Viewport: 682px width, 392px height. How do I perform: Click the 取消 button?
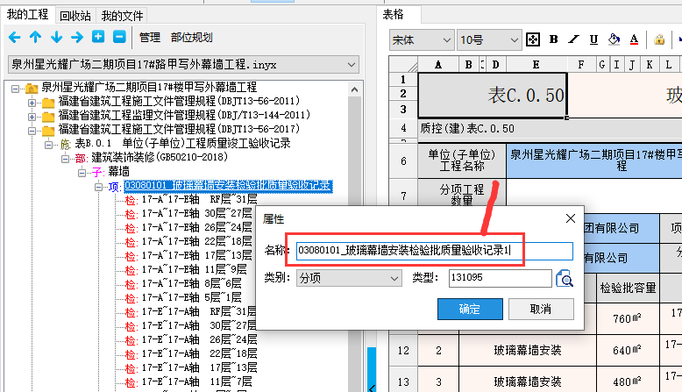click(540, 309)
